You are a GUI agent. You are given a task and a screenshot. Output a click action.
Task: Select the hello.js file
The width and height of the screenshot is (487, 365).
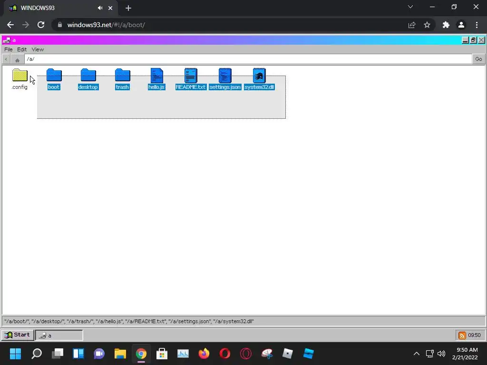pyautogui.click(x=156, y=75)
